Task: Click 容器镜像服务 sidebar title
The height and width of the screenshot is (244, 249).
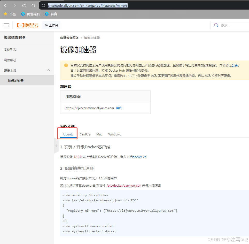Action: (15, 38)
